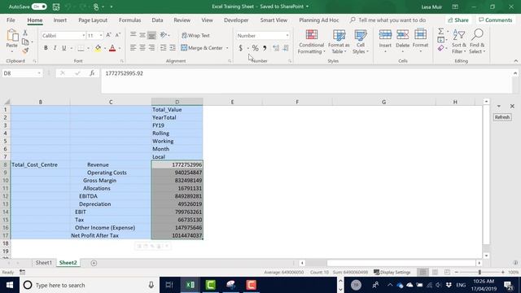Add a new sheet with plus button
The height and width of the screenshot is (293, 521).
tap(94, 263)
